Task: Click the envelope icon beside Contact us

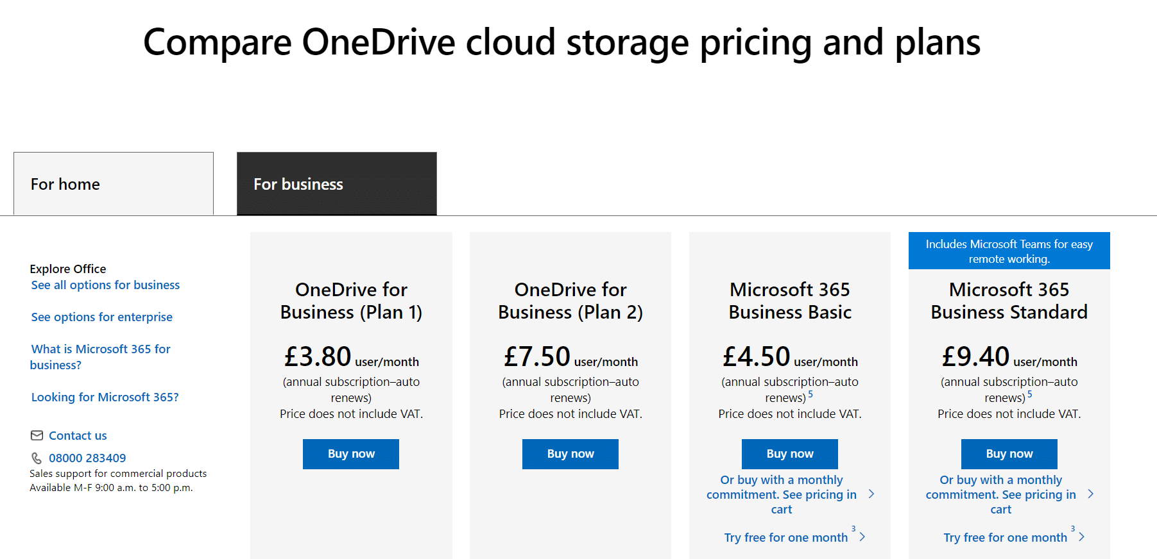Action: 37,435
